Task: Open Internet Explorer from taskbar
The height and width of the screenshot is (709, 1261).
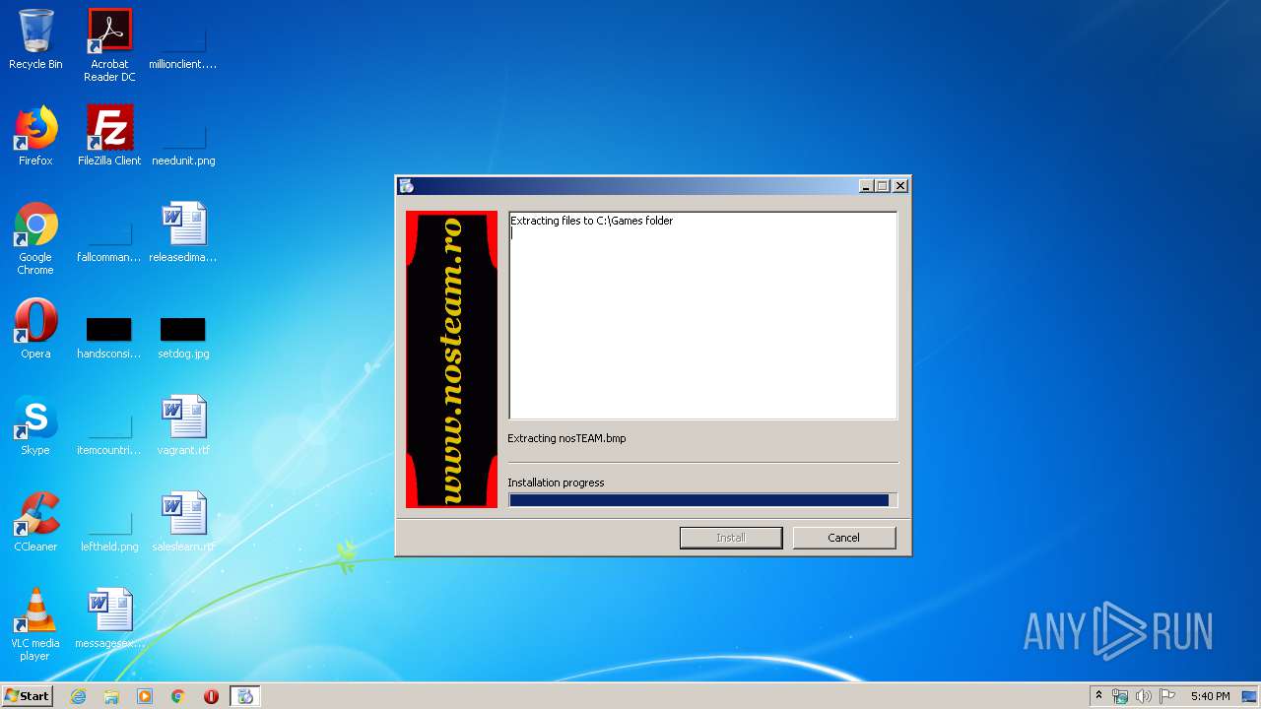Action: 78,696
